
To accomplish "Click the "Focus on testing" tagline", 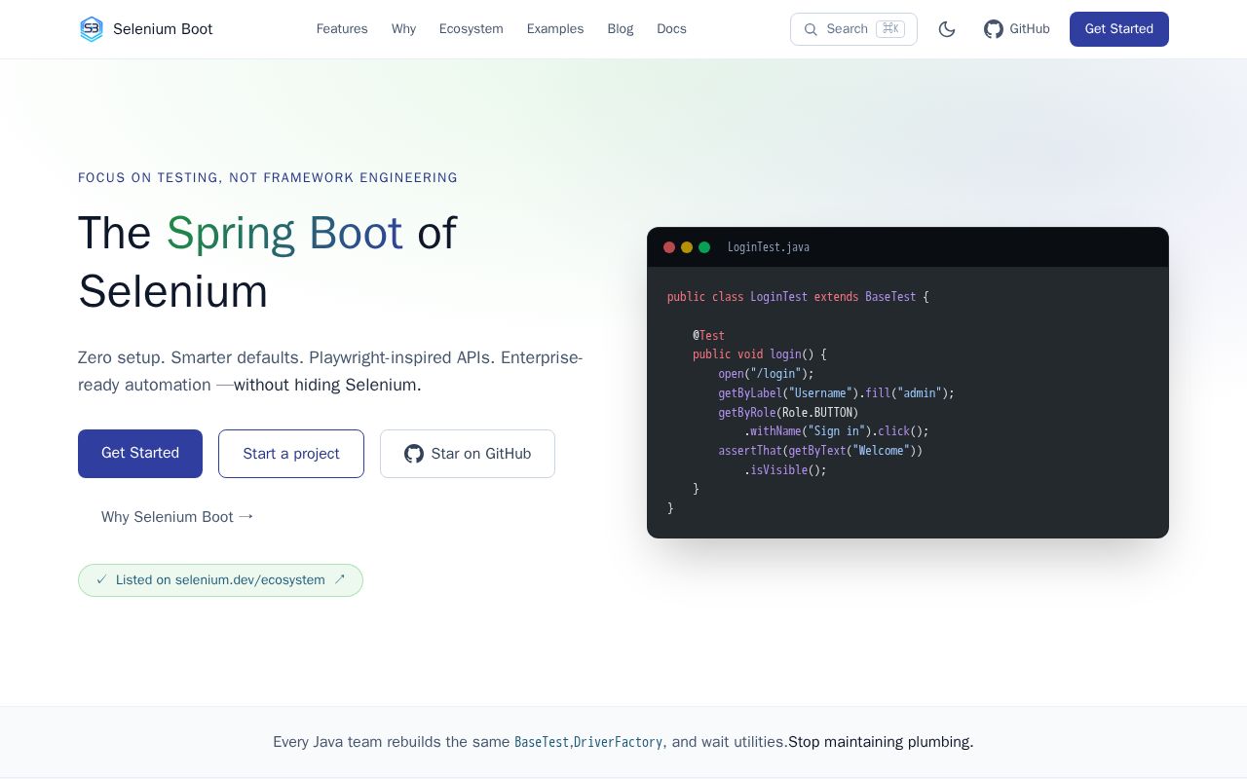I will click(x=268, y=177).
